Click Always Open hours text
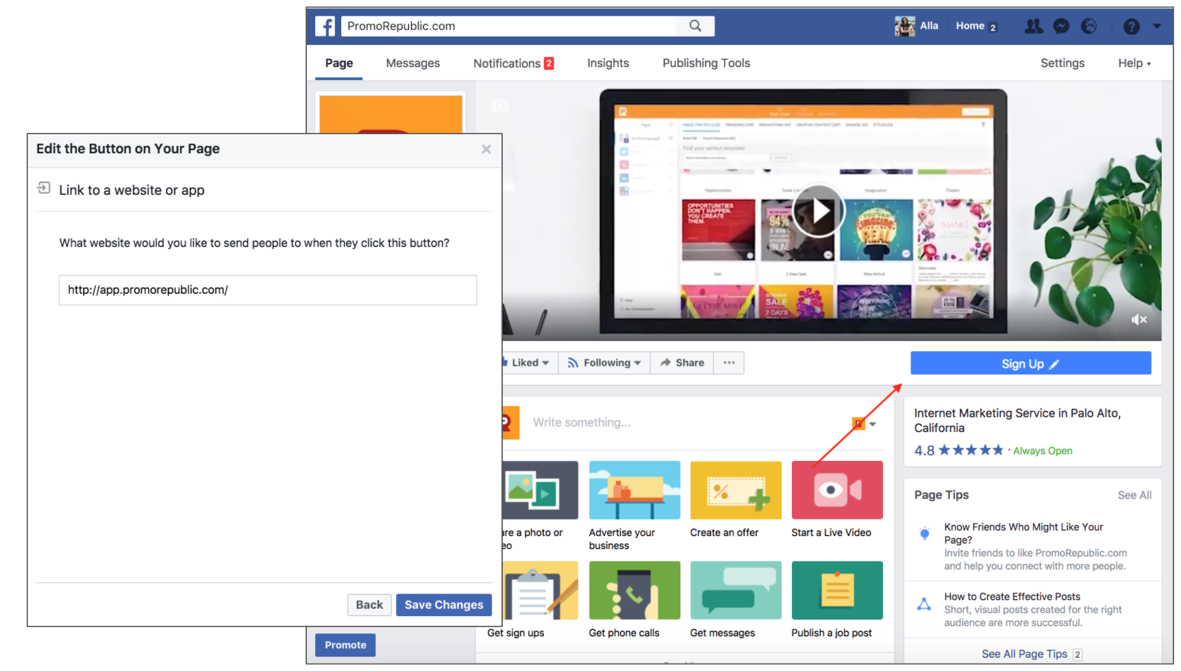The image size is (1181, 671). [1043, 451]
